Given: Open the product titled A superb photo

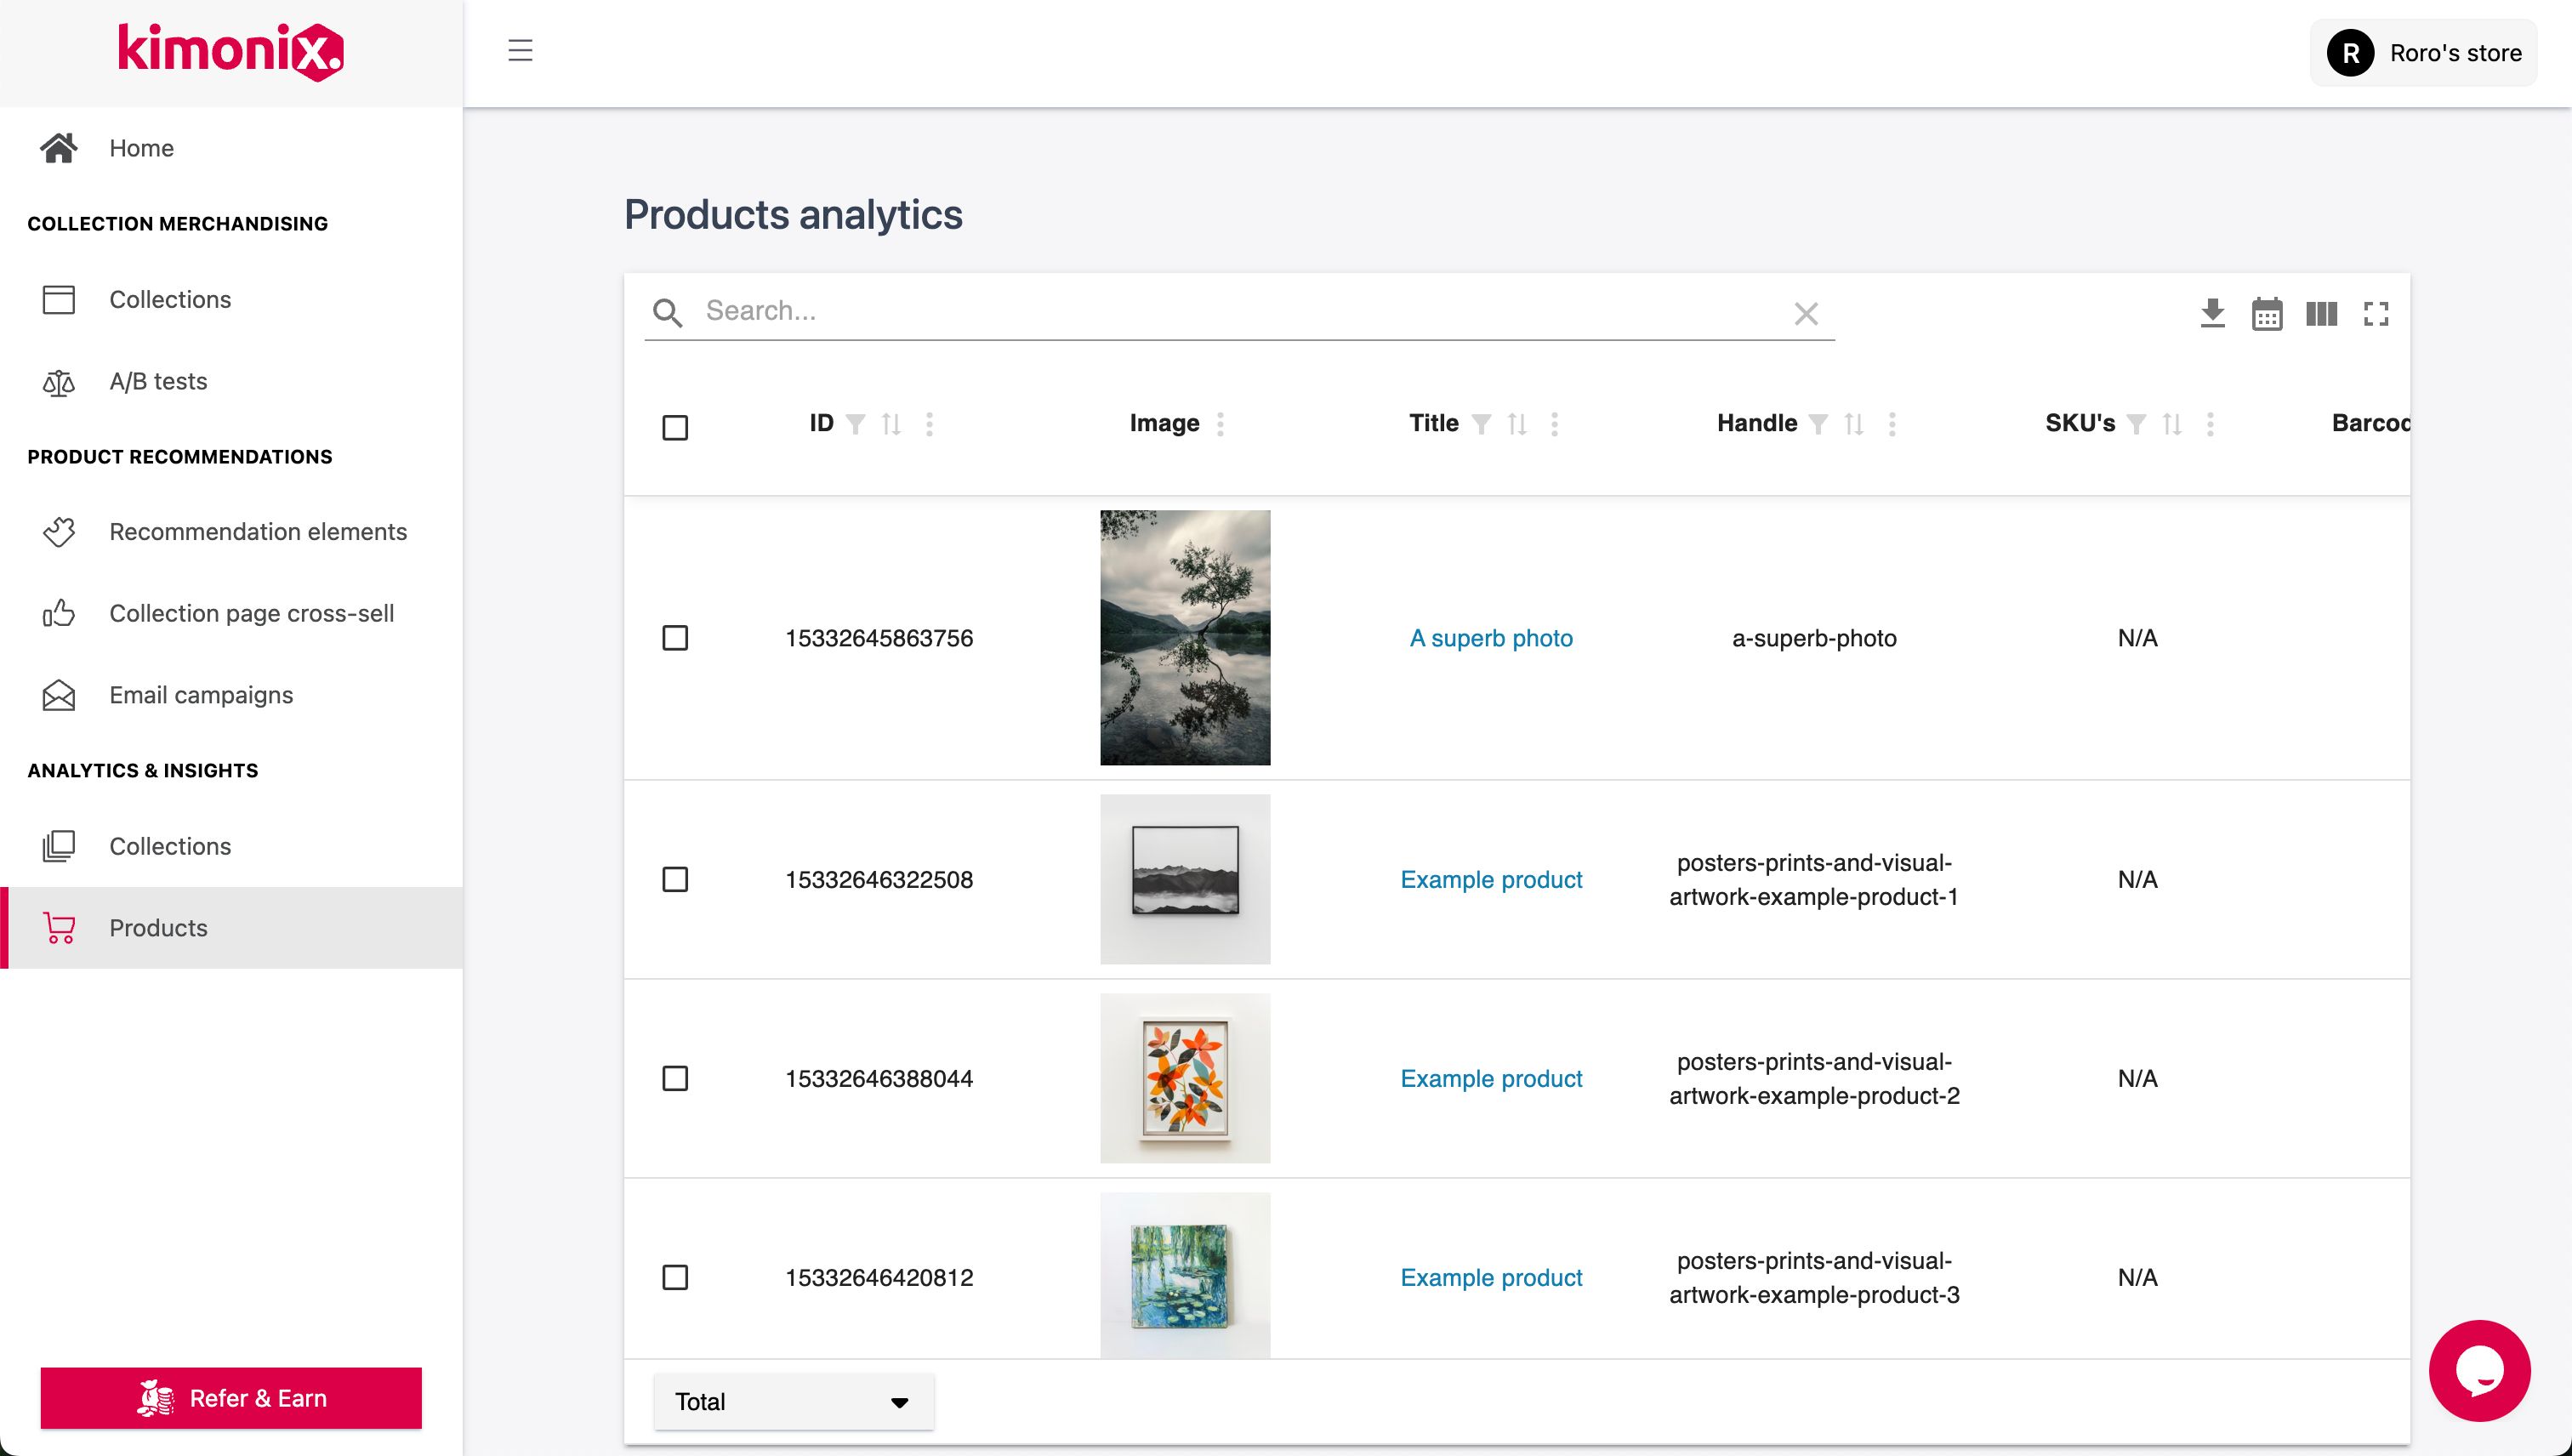Looking at the screenshot, I should [x=1491, y=637].
